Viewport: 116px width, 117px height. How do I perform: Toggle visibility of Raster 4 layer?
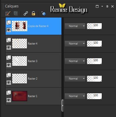(9, 47)
